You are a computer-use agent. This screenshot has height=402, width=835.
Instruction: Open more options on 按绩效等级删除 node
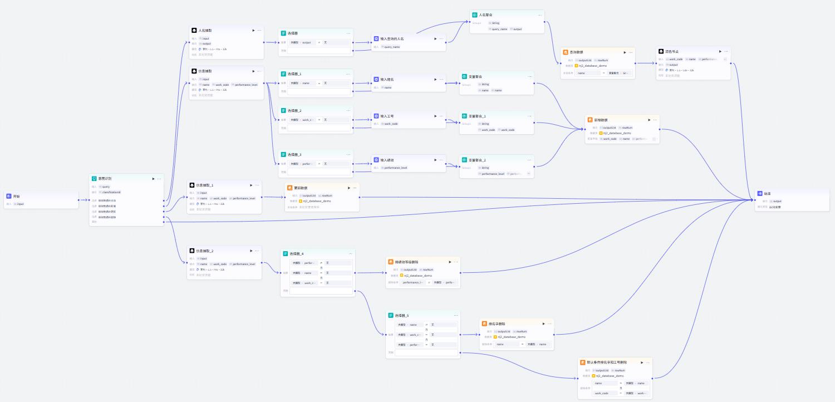pyautogui.click(x=455, y=262)
